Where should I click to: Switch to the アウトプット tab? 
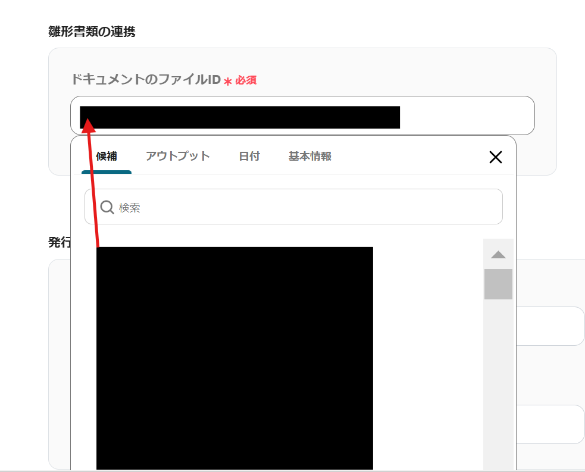[x=177, y=157]
